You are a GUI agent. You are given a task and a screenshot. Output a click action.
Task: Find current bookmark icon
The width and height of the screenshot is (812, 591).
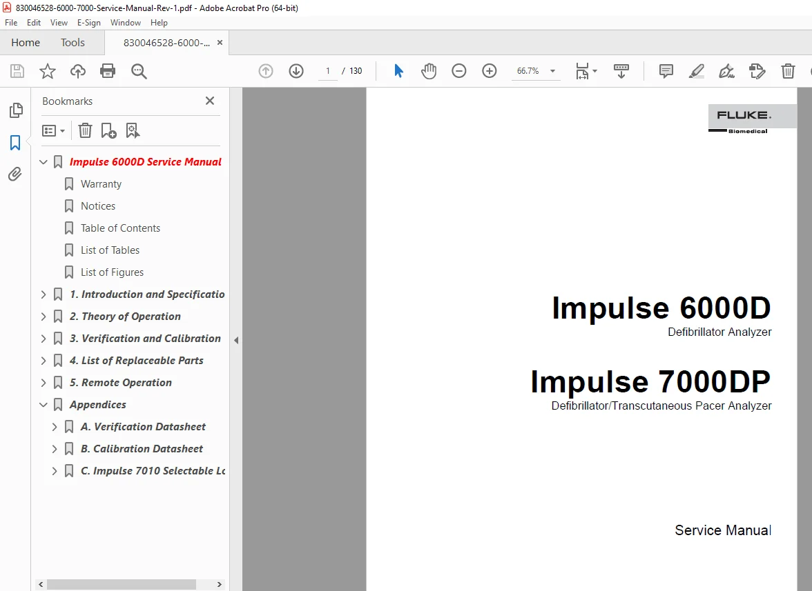pyautogui.click(x=133, y=130)
